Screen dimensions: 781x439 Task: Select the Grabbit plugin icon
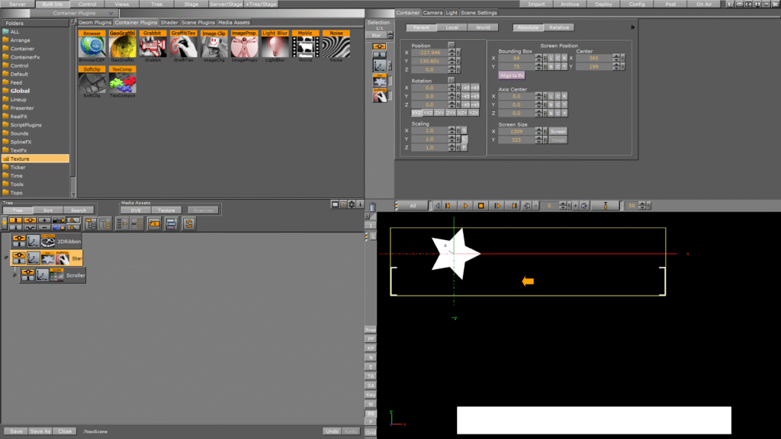click(153, 44)
